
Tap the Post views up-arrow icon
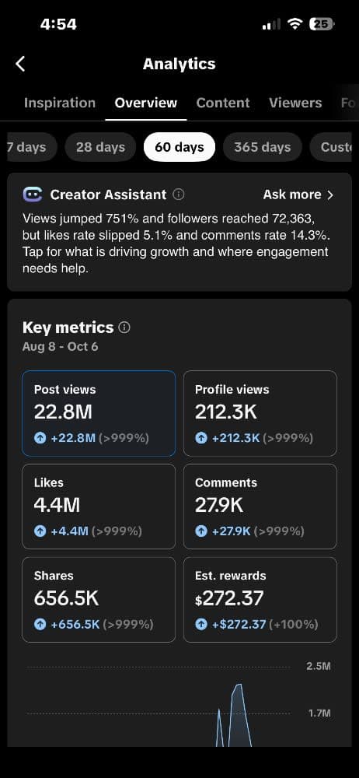pyautogui.click(x=40, y=438)
